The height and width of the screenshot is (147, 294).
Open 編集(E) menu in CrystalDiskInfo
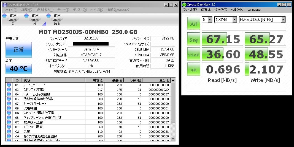point(26,10)
